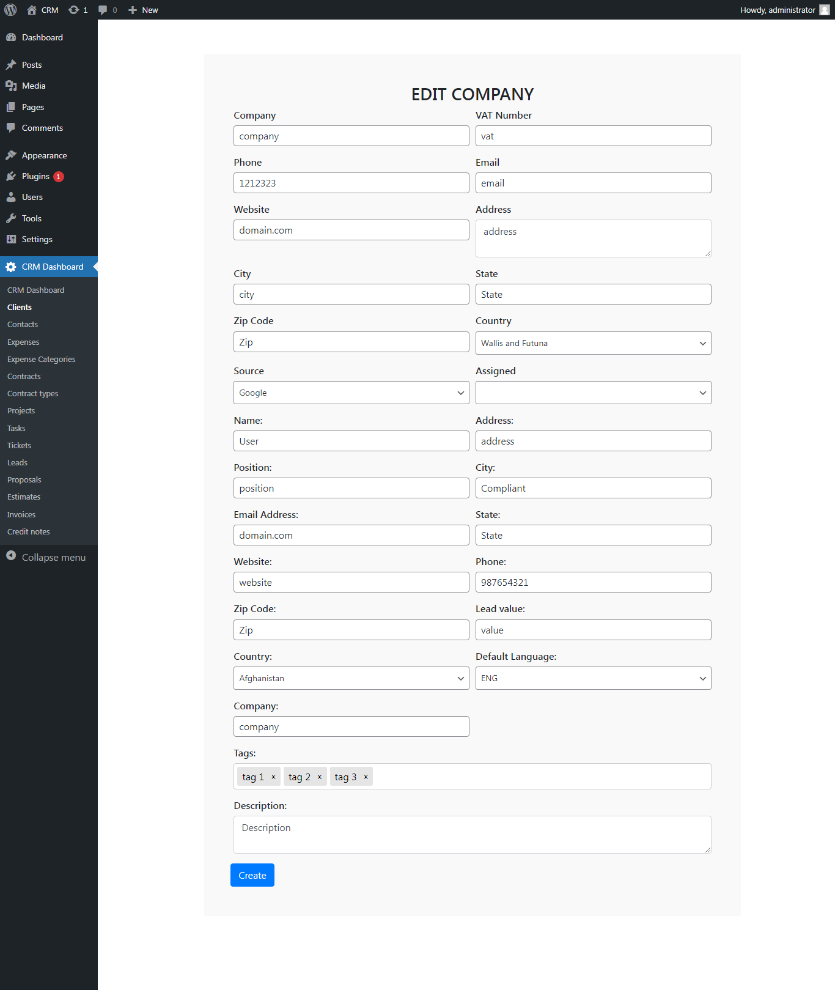Go to the Proposals submenu item
The height and width of the screenshot is (990, 835).
pos(24,479)
